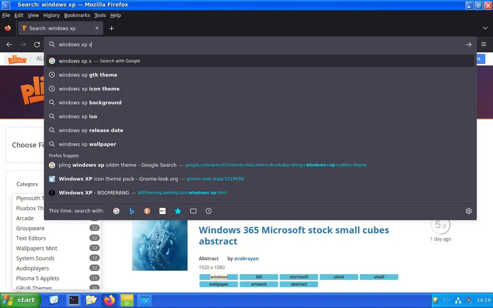Click the blue taskbar app right of 2048
This screenshot has width=493, height=308.
[145, 300]
